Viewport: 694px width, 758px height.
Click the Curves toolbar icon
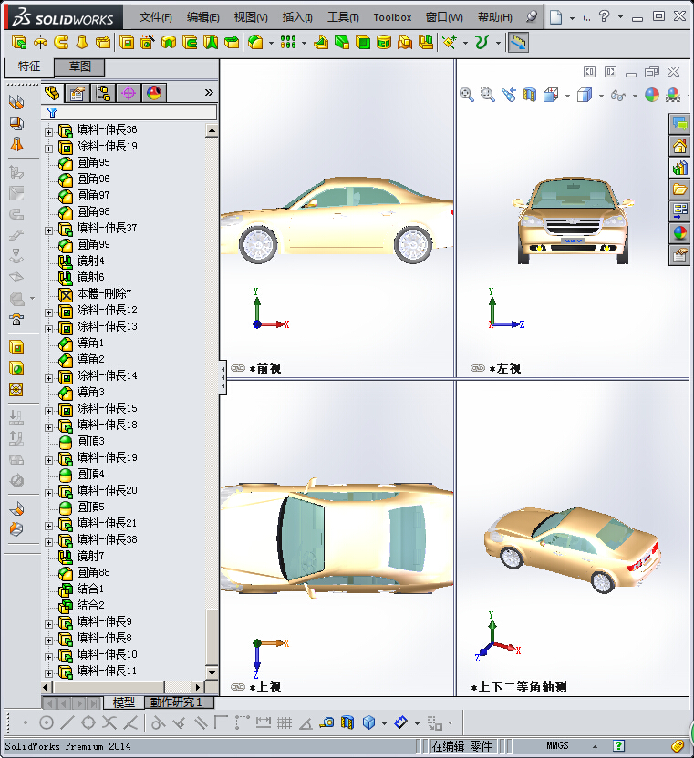point(482,43)
